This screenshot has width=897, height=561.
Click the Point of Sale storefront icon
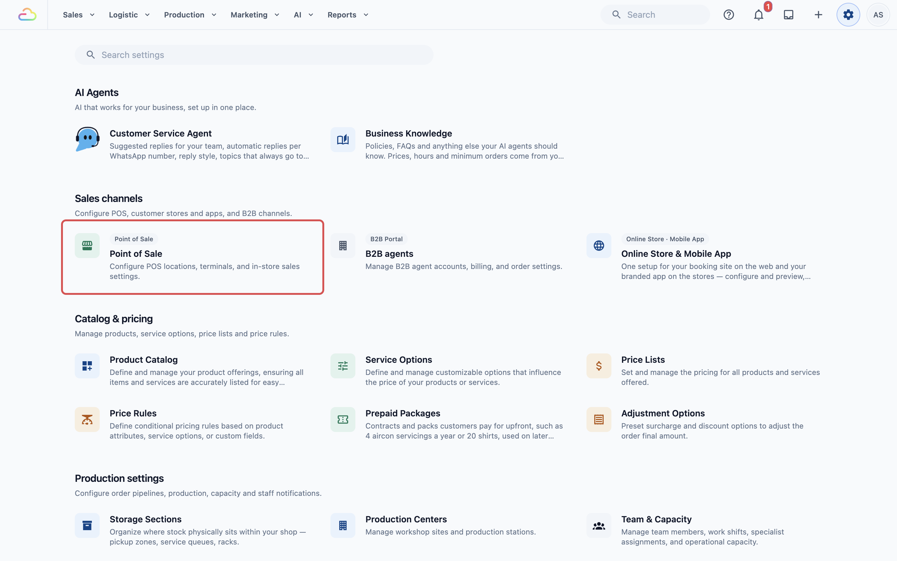tap(87, 246)
